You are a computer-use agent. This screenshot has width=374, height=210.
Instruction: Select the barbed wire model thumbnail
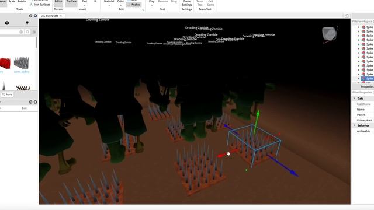click(23, 88)
